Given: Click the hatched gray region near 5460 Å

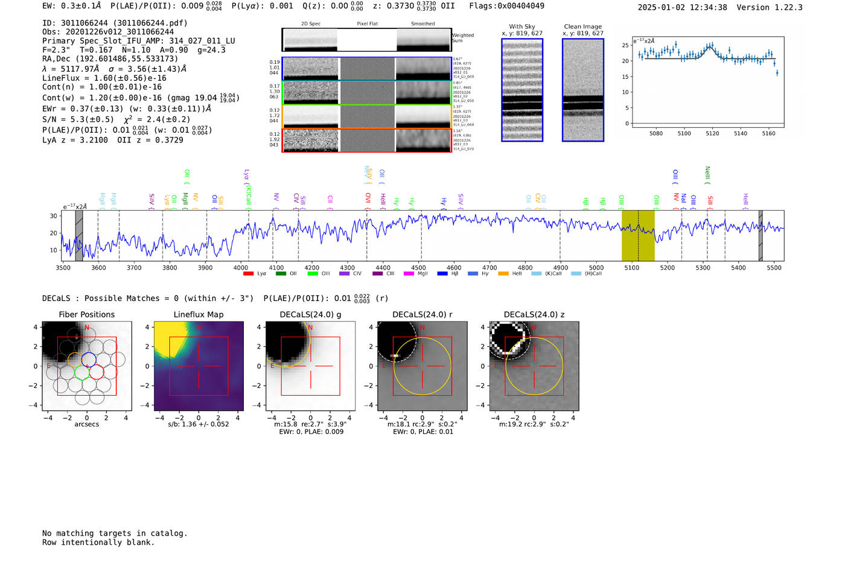Looking at the screenshot, I should (760, 235).
